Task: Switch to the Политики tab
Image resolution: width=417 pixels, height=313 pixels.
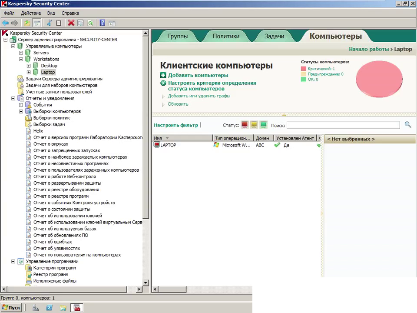Action: (226, 36)
